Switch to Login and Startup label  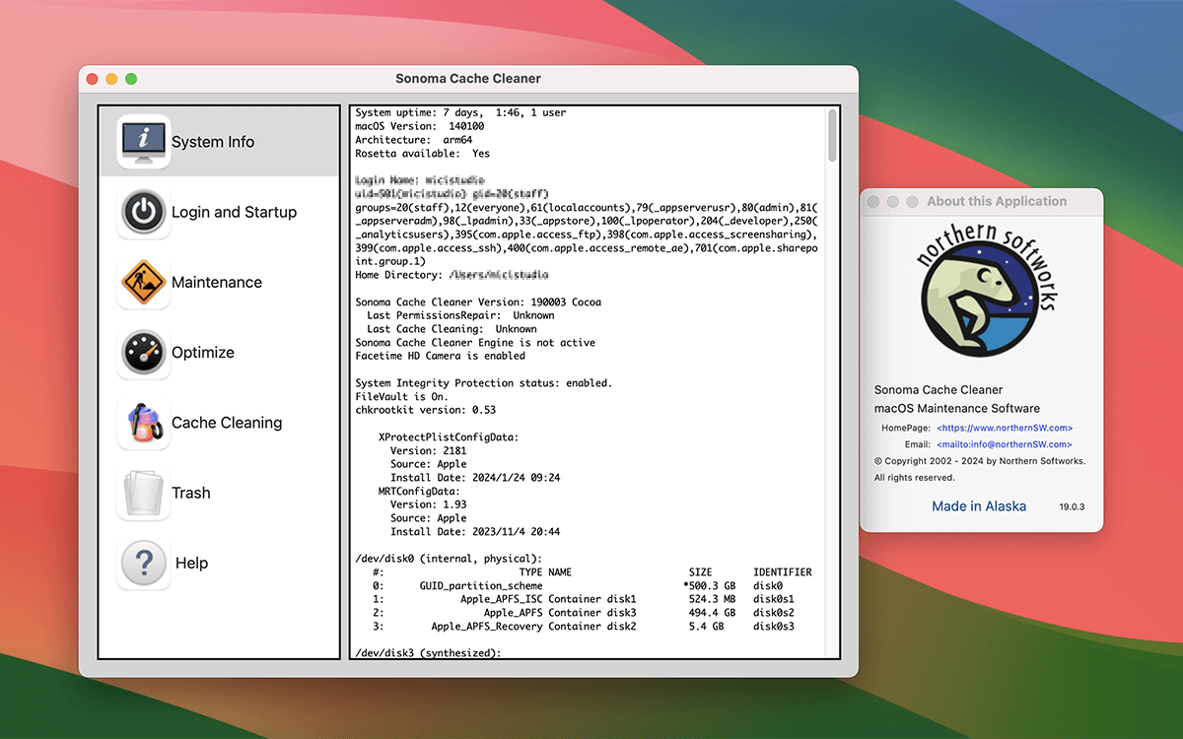[x=234, y=212]
